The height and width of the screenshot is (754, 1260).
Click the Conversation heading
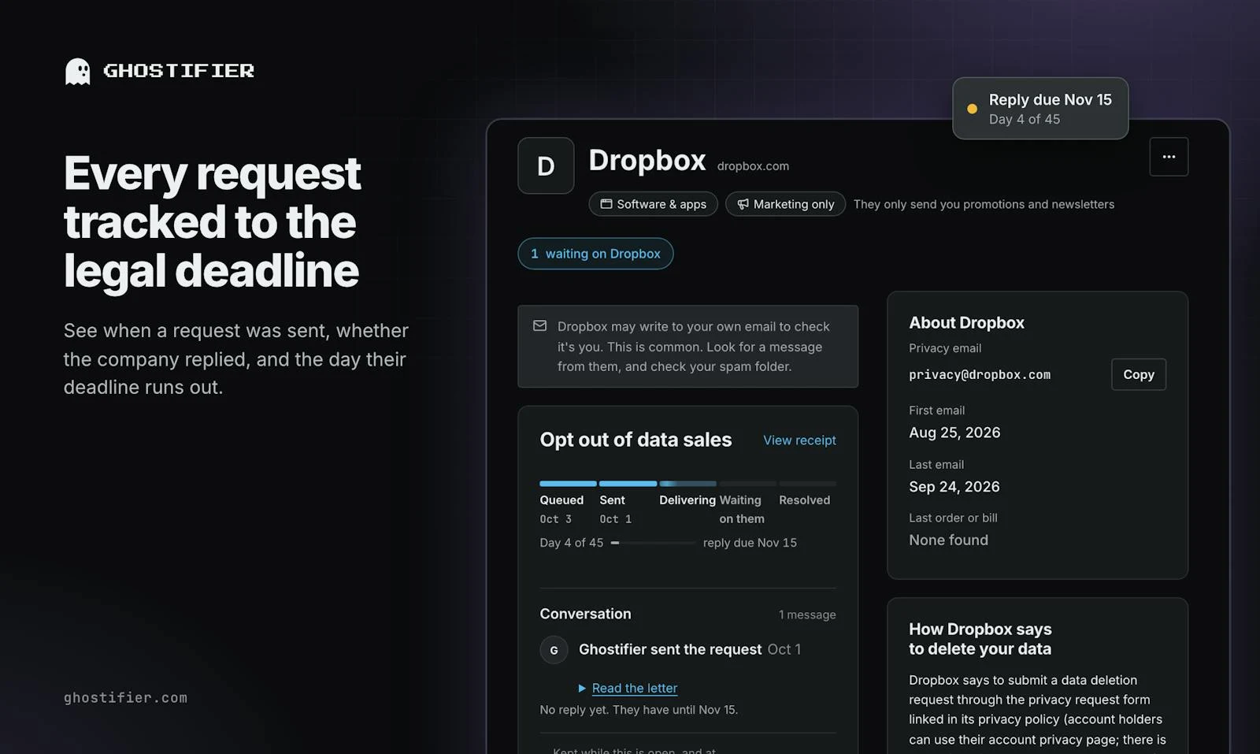[x=585, y=614]
